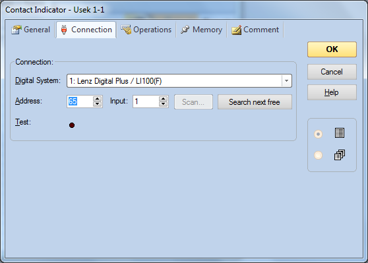Click into the Input number field
Image resolution: width=368 pixels, height=263 pixels.
146,102
